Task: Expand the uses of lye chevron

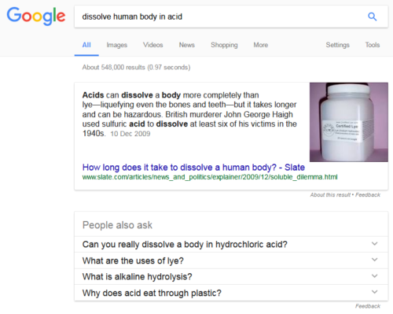Action: 375,260
